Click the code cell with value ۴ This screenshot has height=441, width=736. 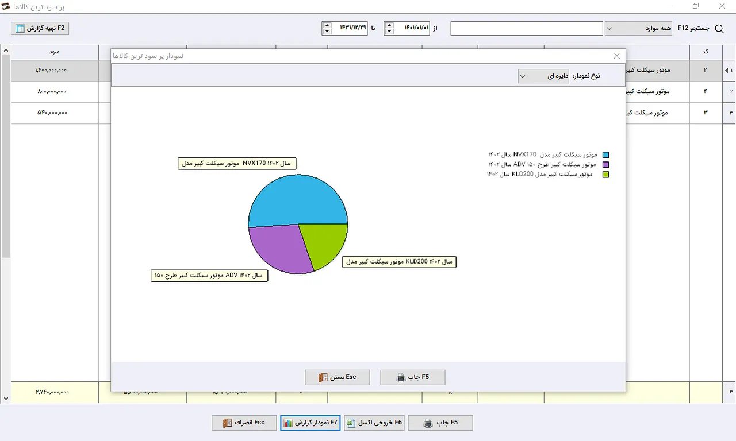coord(705,91)
